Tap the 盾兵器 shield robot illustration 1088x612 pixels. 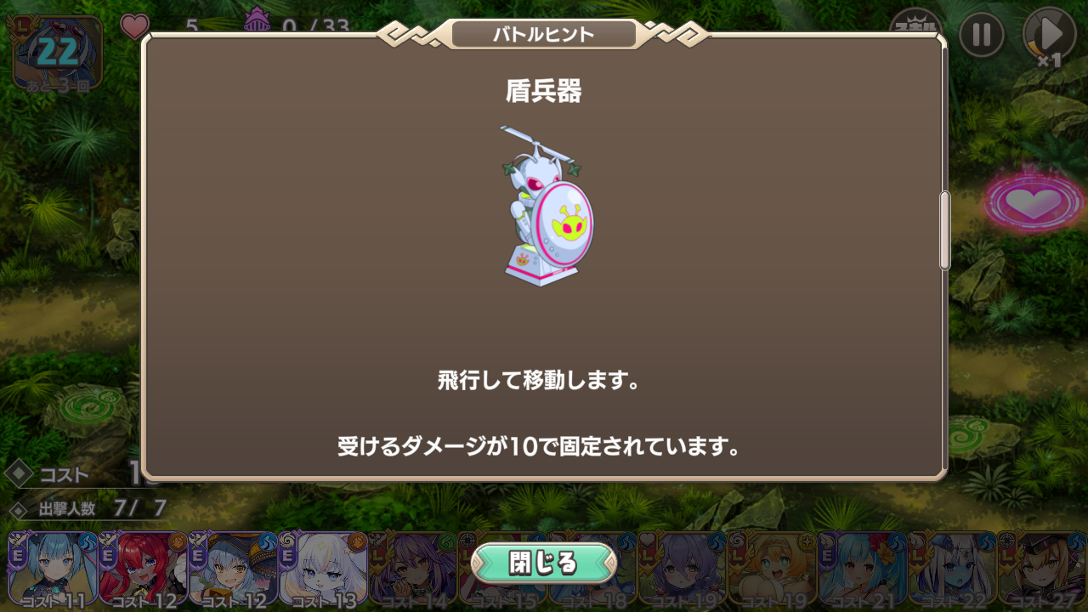click(x=546, y=206)
